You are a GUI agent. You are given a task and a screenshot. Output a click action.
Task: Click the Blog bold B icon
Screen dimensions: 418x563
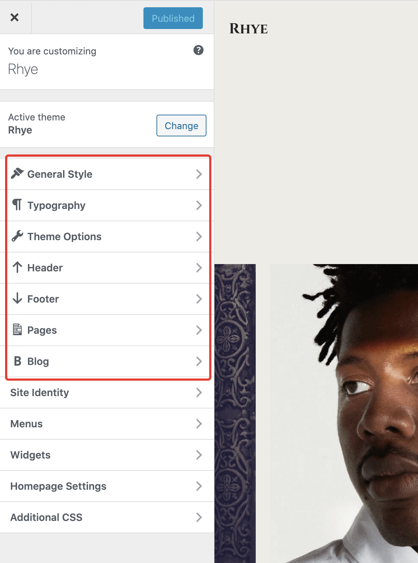17,361
